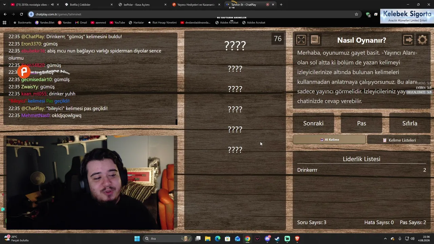This screenshot has height=244, width=434.
Task: Open the clock and date in taskbar
Action: pyautogui.click(x=424, y=239)
